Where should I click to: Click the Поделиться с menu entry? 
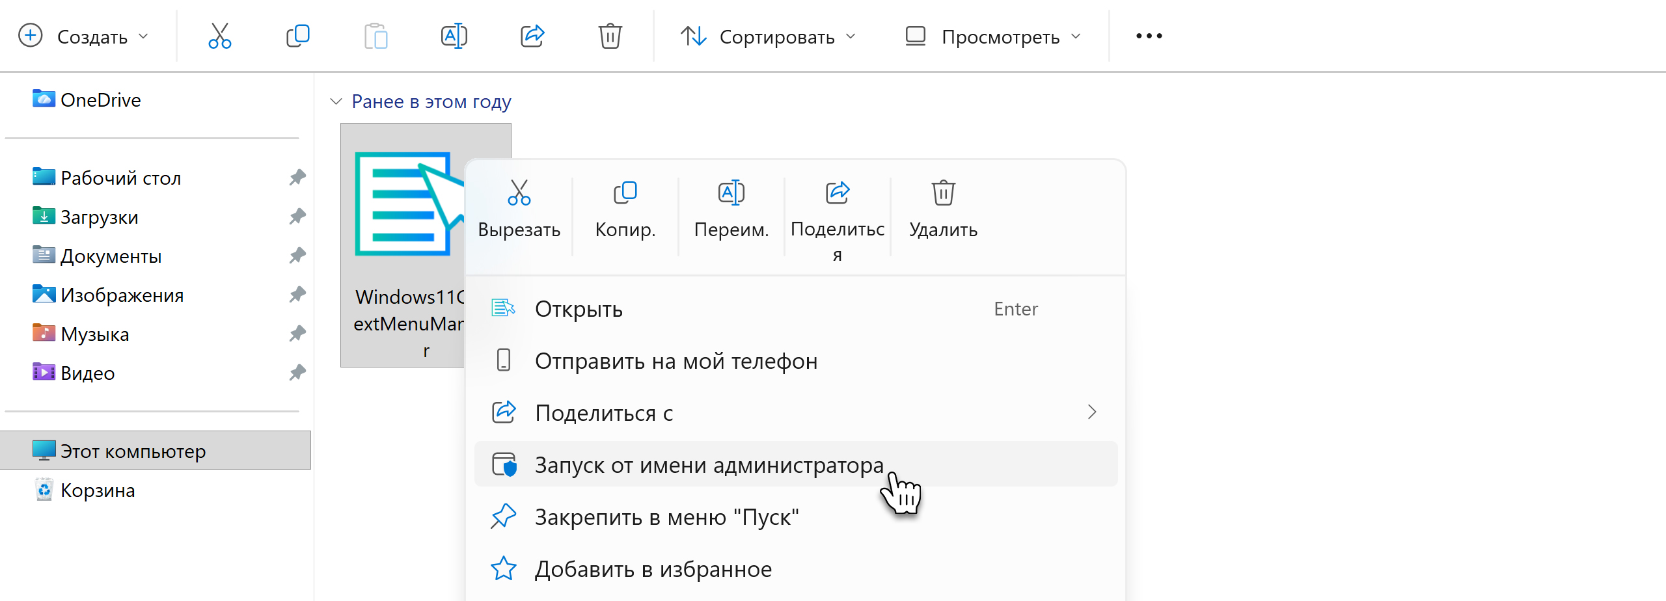pyautogui.click(x=796, y=412)
